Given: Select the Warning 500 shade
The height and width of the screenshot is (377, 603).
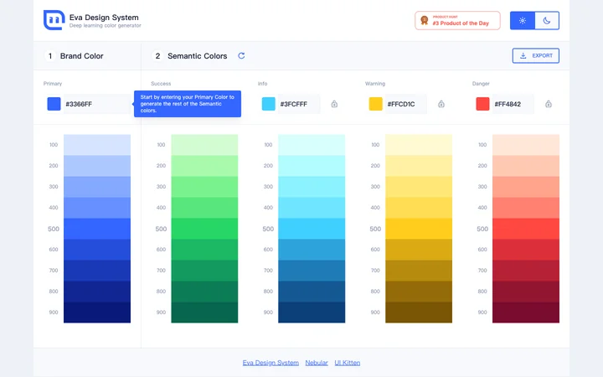Looking at the screenshot, I should 419,229.
